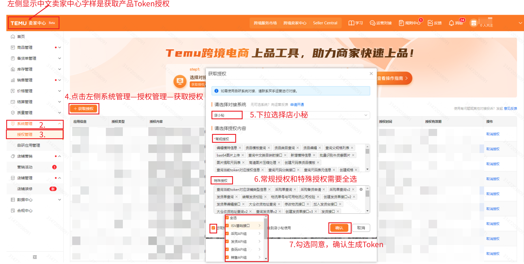Image resolution: width=524 pixels, height=264 pixels.
Task: Open 学习 via the book icon
Action: click(x=351, y=23)
